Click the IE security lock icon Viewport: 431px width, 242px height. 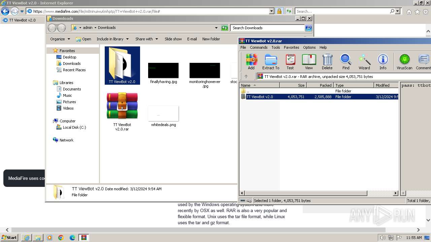click(279, 11)
